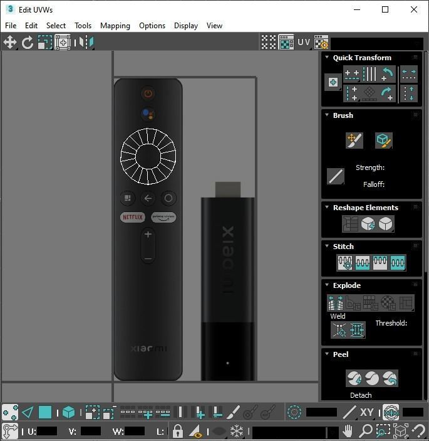This screenshot has width=429, height=441.
Task: Select the Pan hand tool
Action: point(348,430)
